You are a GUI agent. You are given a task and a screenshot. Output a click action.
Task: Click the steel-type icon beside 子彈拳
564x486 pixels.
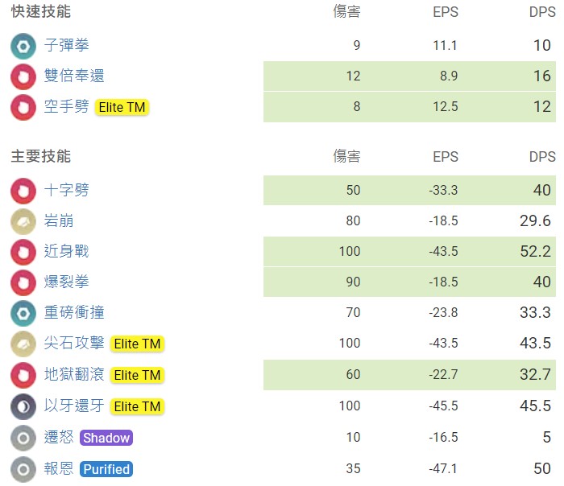23,46
